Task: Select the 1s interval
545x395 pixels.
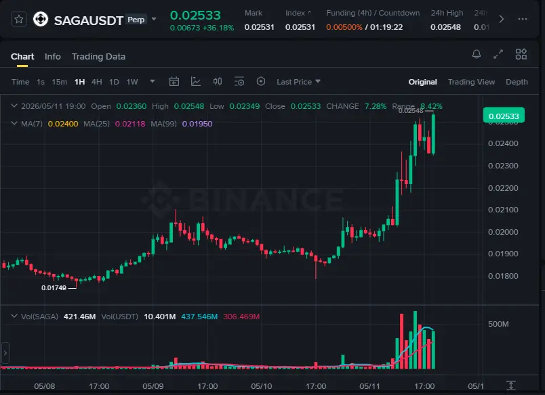Action: click(41, 82)
